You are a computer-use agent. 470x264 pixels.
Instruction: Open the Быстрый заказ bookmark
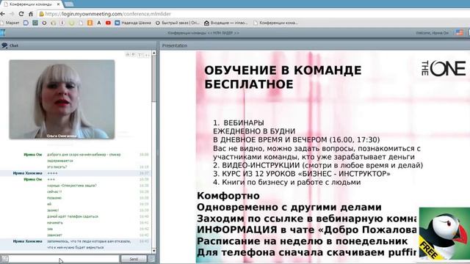click(178, 23)
